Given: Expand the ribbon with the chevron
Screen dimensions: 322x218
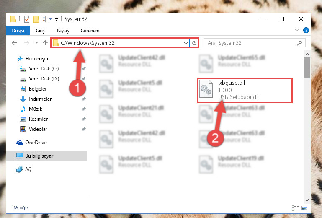Looking at the screenshot, I should point(297,31).
